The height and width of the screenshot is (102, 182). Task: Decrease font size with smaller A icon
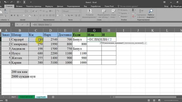(36, 11)
